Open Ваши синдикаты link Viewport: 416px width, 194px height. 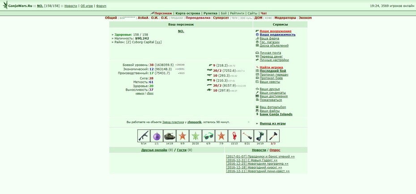click(273, 93)
